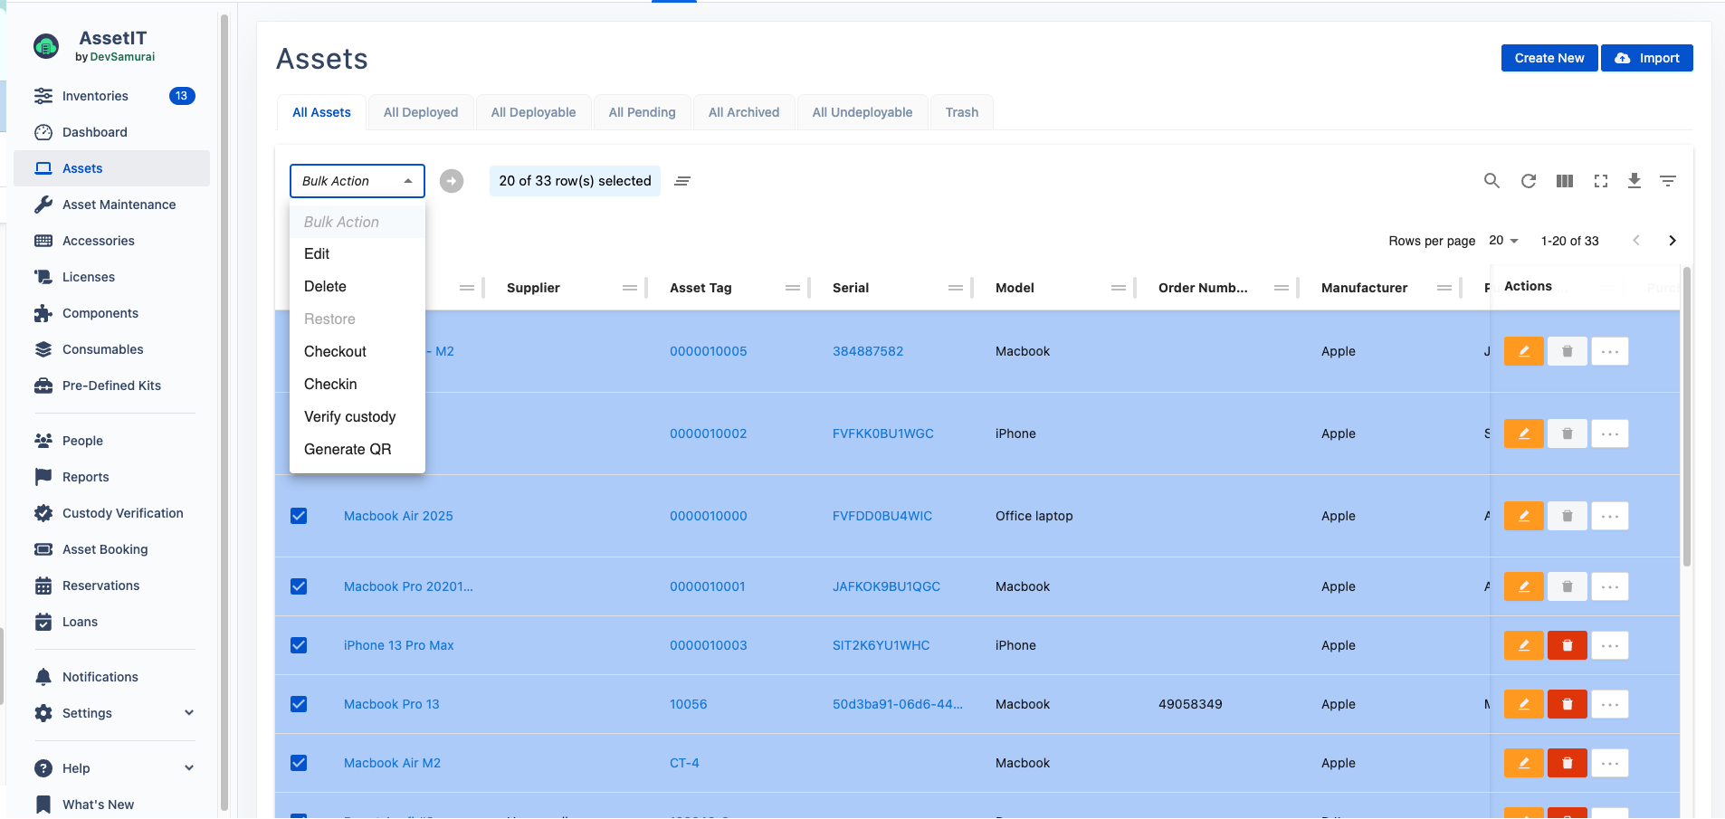Image resolution: width=1725 pixels, height=819 pixels.
Task: Switch to the All Deployed tab
Action: 421,112
